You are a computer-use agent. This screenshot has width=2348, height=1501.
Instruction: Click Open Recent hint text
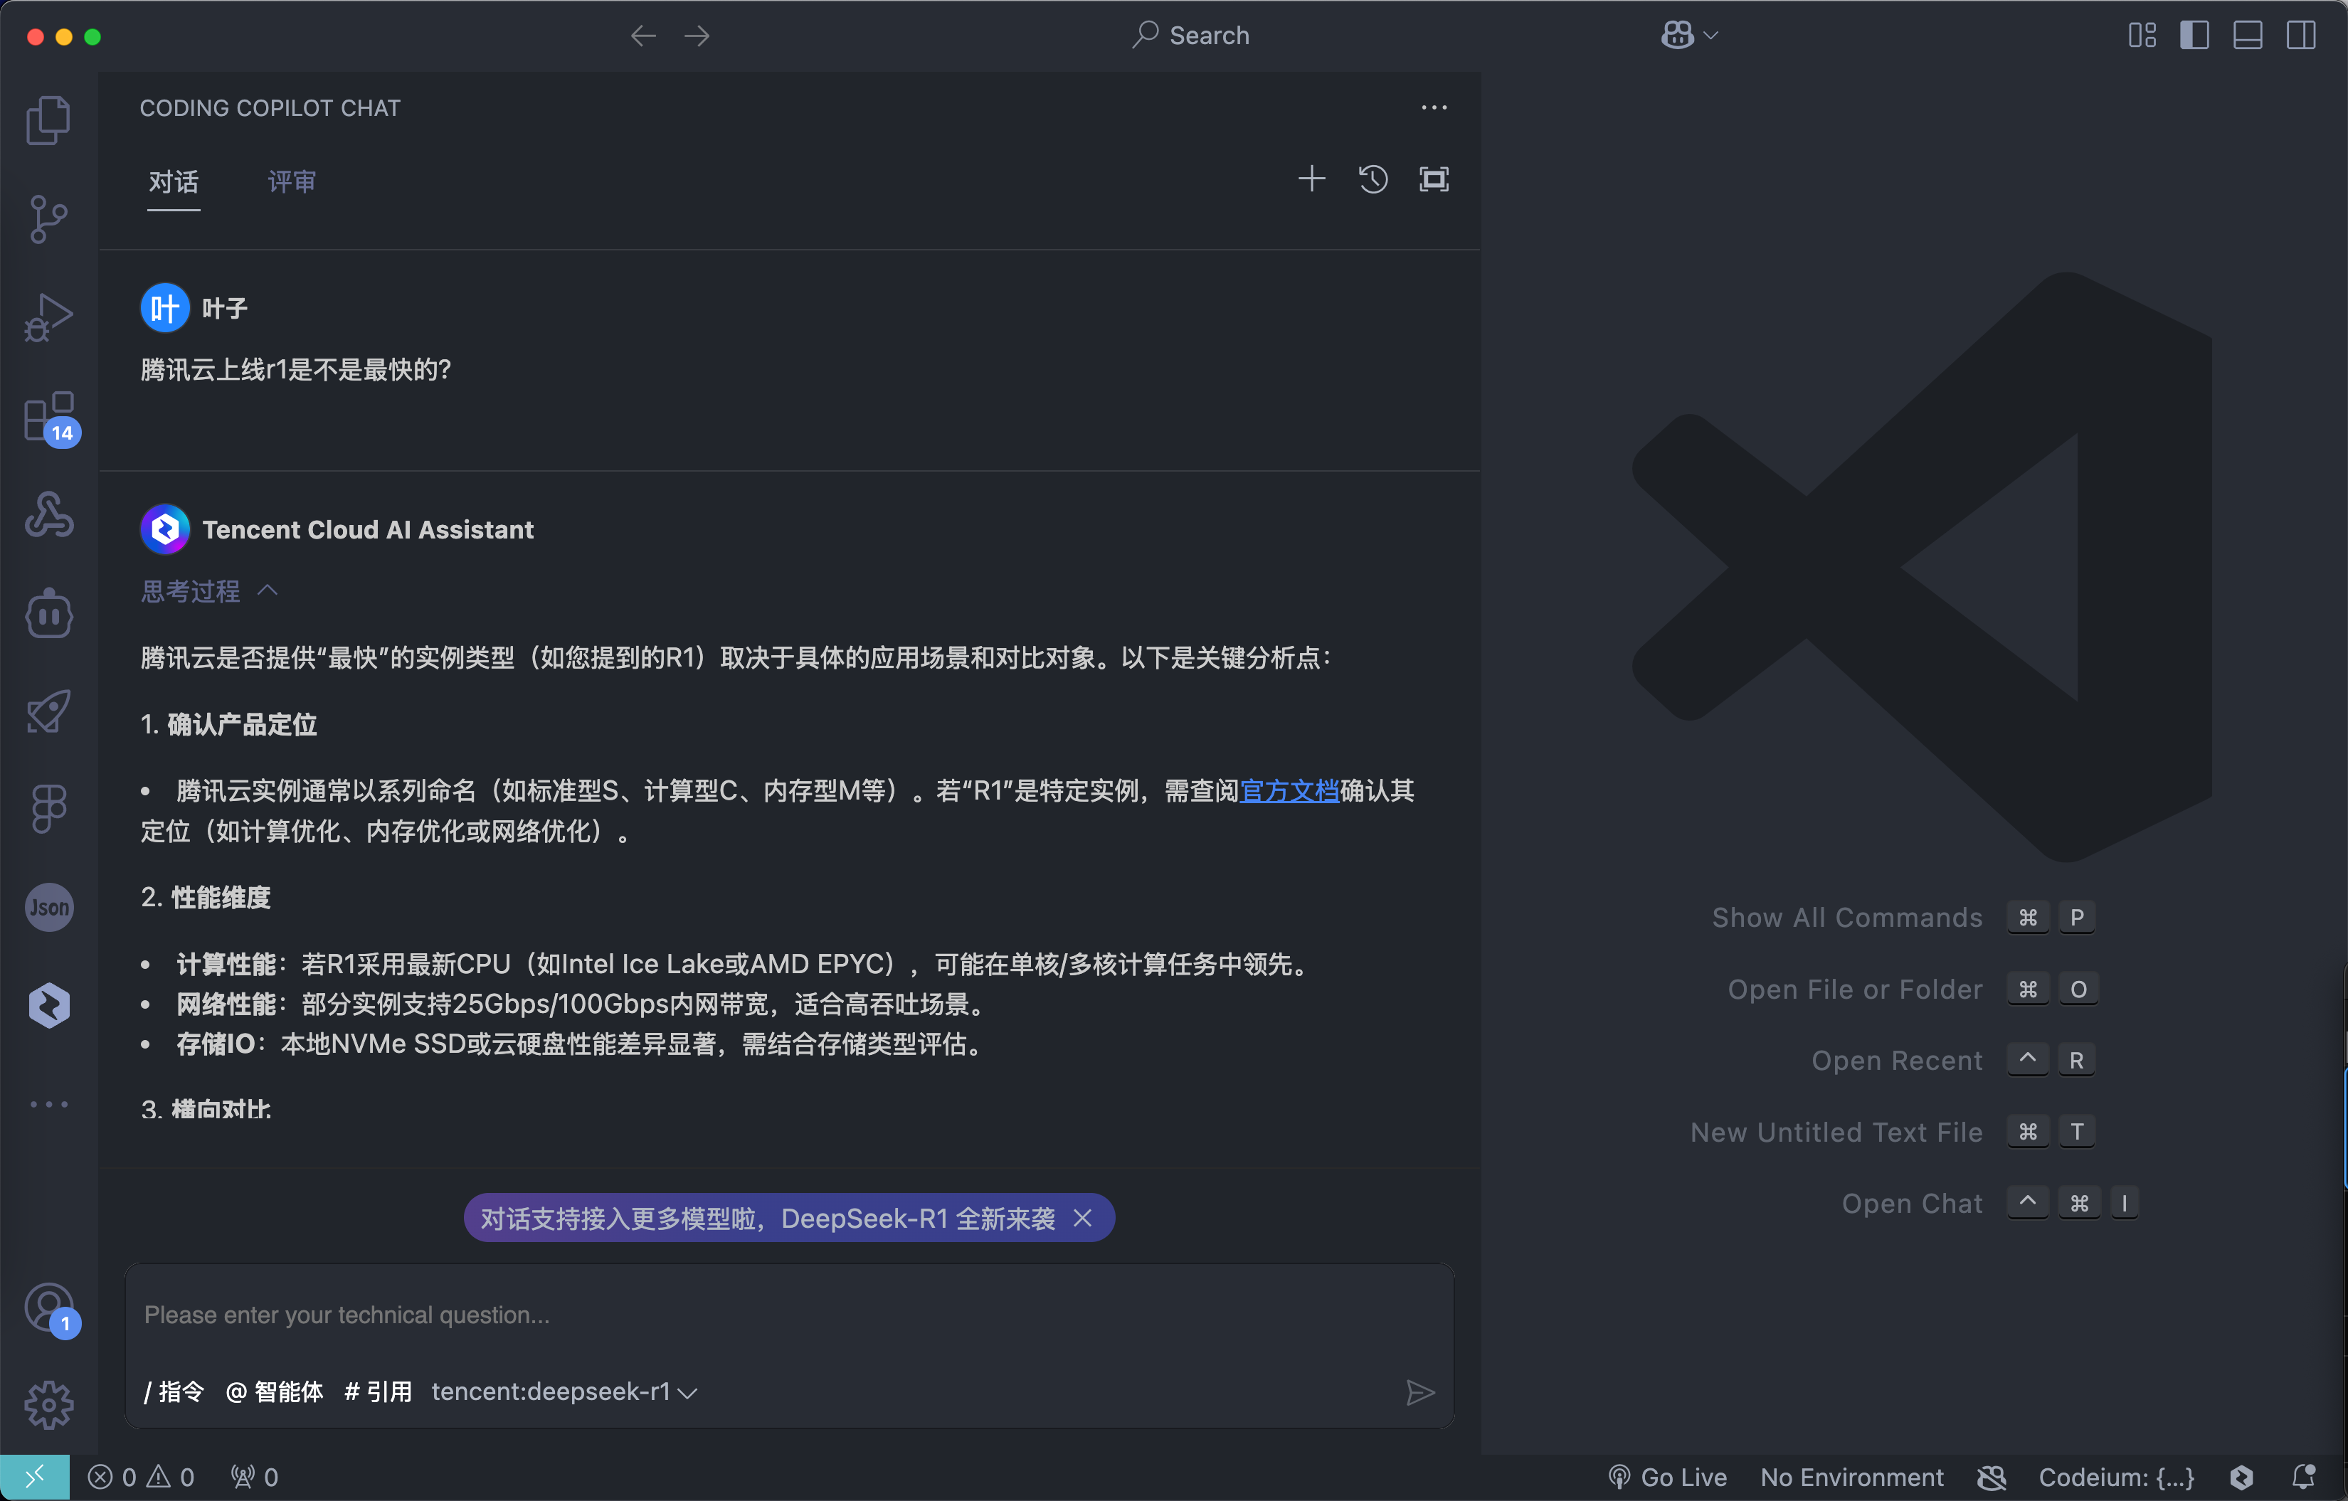(x=1896, y=1061)
